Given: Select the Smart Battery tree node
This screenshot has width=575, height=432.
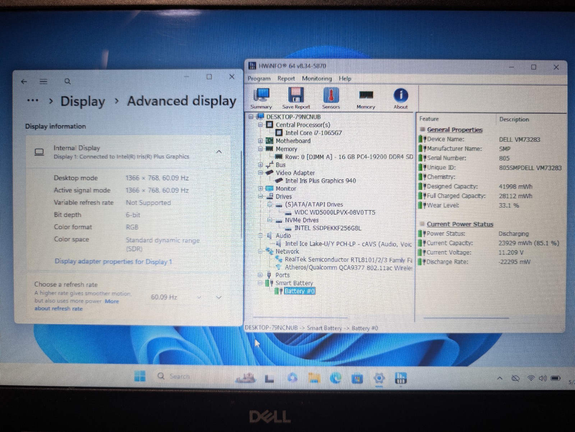Looking at the screenshot, I should tap(294, 283).
